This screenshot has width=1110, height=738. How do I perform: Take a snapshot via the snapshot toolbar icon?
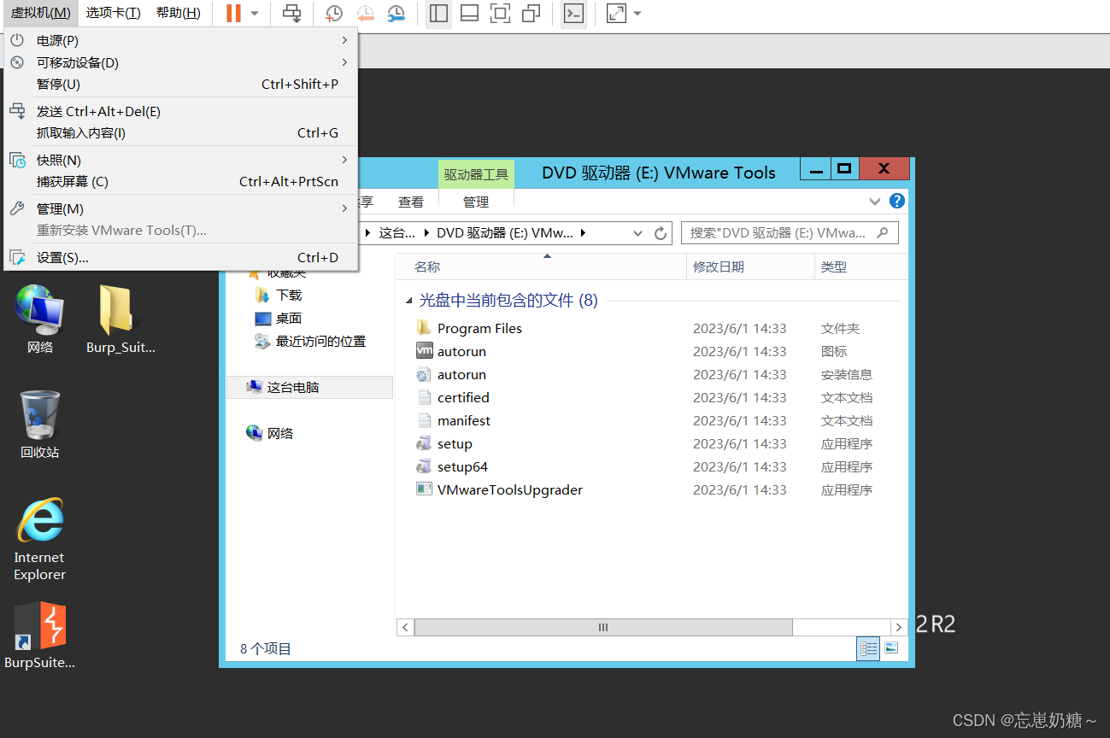(x=333, y=13)
